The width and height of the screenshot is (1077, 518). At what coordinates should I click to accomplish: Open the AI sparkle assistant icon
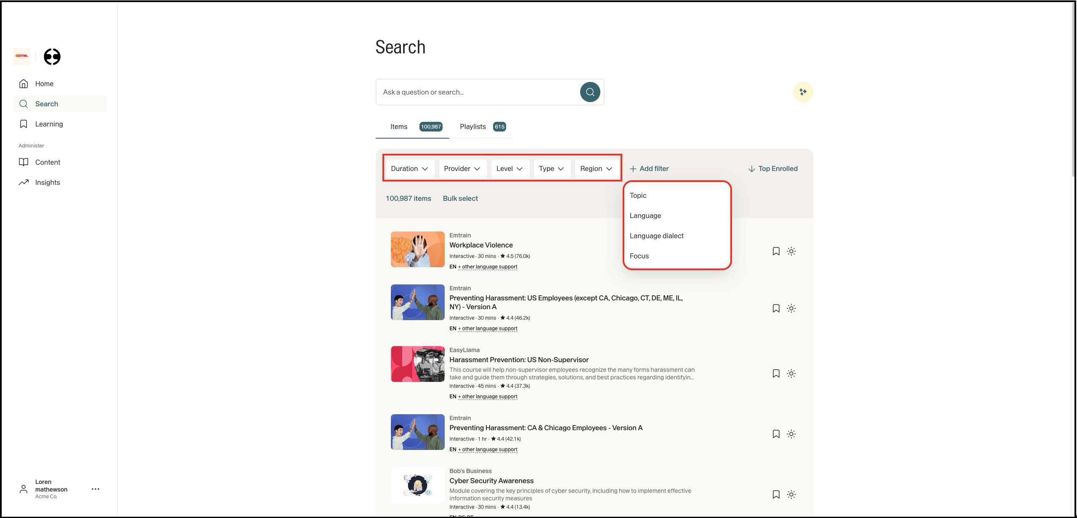pyautogui.click(x=803, y=92)
